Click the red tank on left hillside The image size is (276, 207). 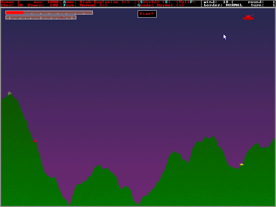tap(35, 141)
